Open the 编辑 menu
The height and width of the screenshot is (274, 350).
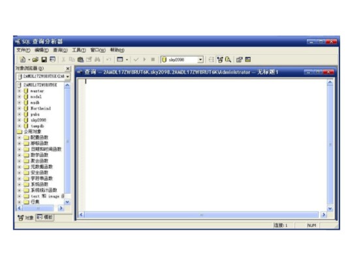[x=42, y=50]
